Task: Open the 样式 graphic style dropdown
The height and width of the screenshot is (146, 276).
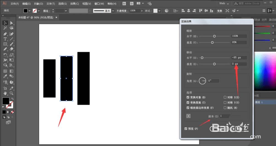Action: coord(159,11)
